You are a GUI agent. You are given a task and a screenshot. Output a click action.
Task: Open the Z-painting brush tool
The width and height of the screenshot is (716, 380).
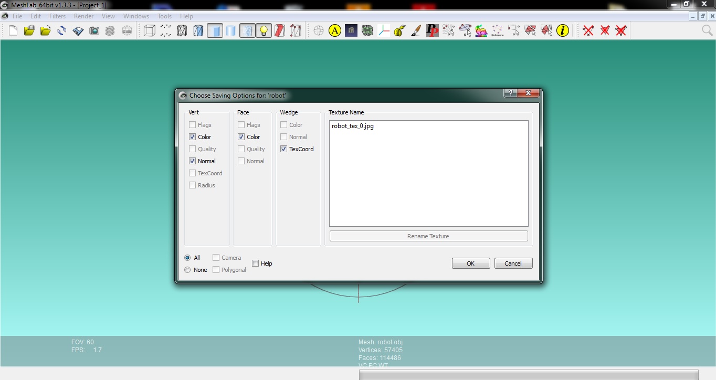416,31
